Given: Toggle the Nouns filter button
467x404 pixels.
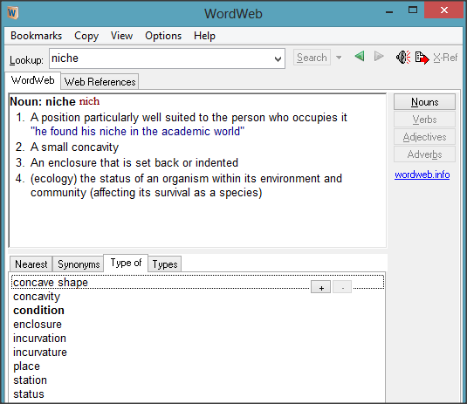Looking at the screenshot, I should coord(424,102).
